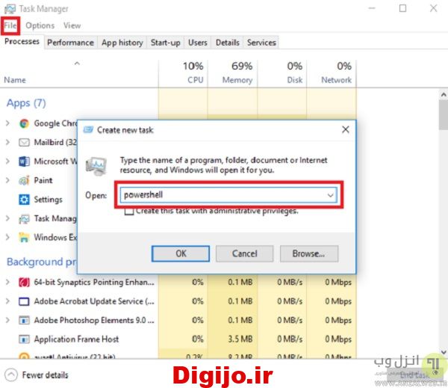Expand the Windows Explorer process group
The image size is (448, 388).
pyautogui.click(x=7, y=238)
